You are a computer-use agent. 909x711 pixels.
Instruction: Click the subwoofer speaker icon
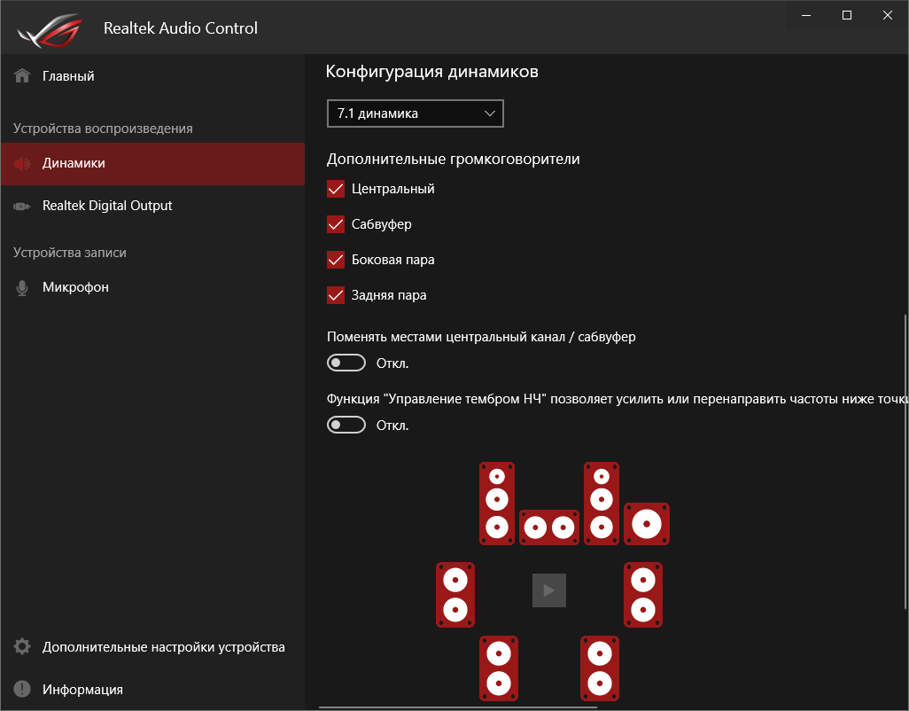pyautogui.click(x=647, y=524)
